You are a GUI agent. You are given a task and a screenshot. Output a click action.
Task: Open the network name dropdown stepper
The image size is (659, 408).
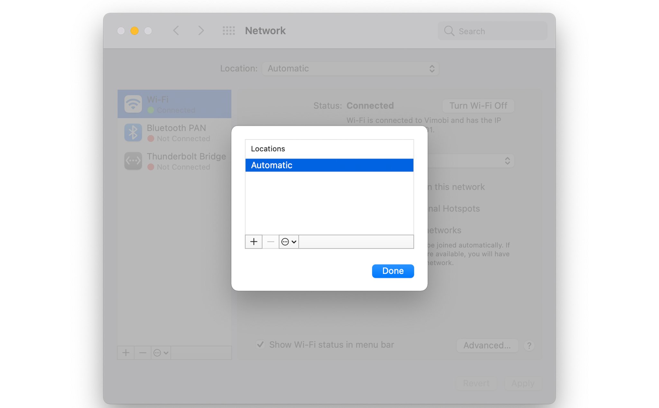coord(507,161)
